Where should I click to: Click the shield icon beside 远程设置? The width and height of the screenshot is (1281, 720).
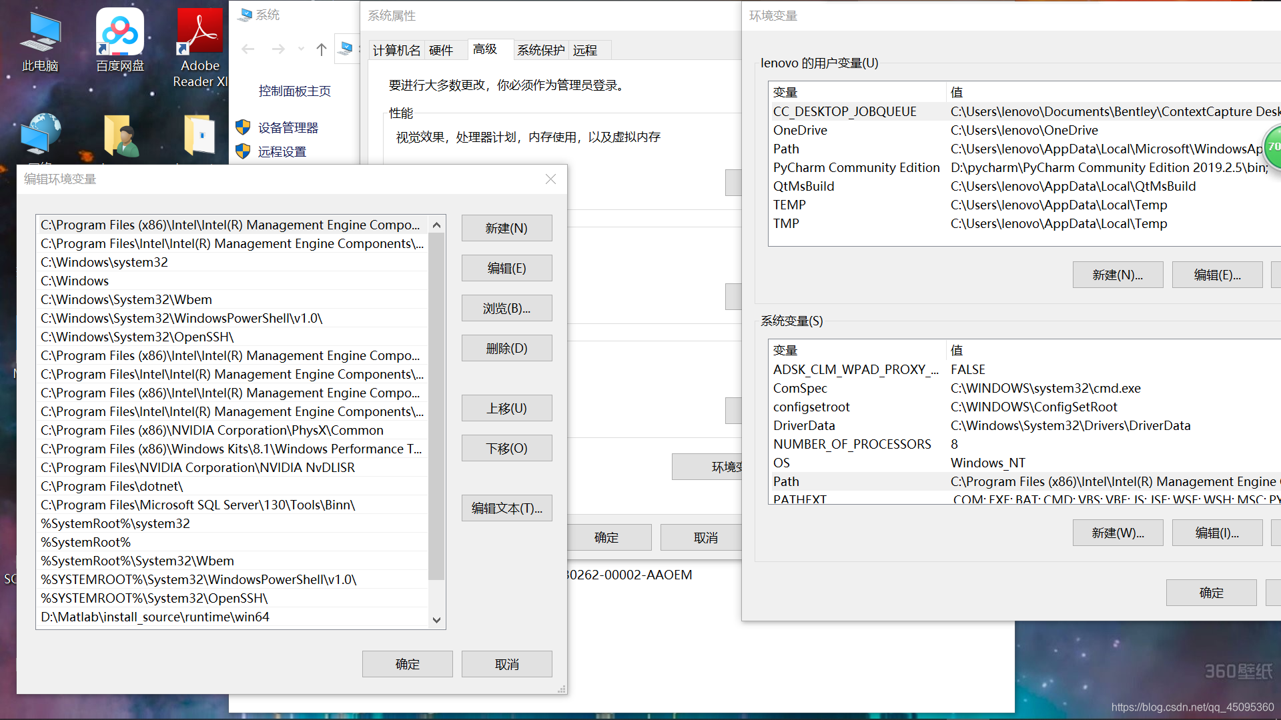tap(243, 151)
